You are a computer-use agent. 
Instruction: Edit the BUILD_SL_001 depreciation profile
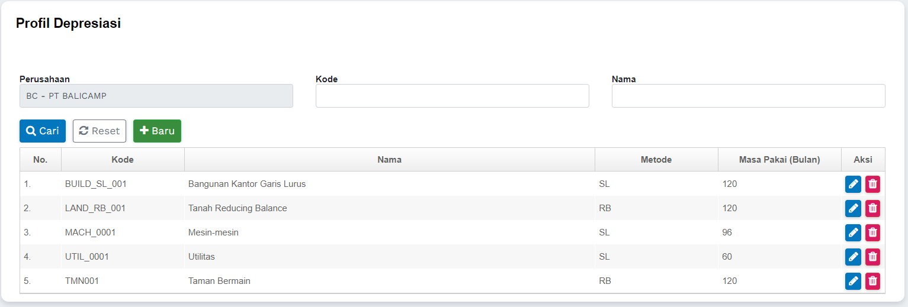853,184
